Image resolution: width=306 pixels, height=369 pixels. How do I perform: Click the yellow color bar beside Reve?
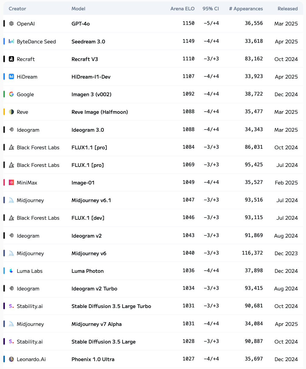4,112
